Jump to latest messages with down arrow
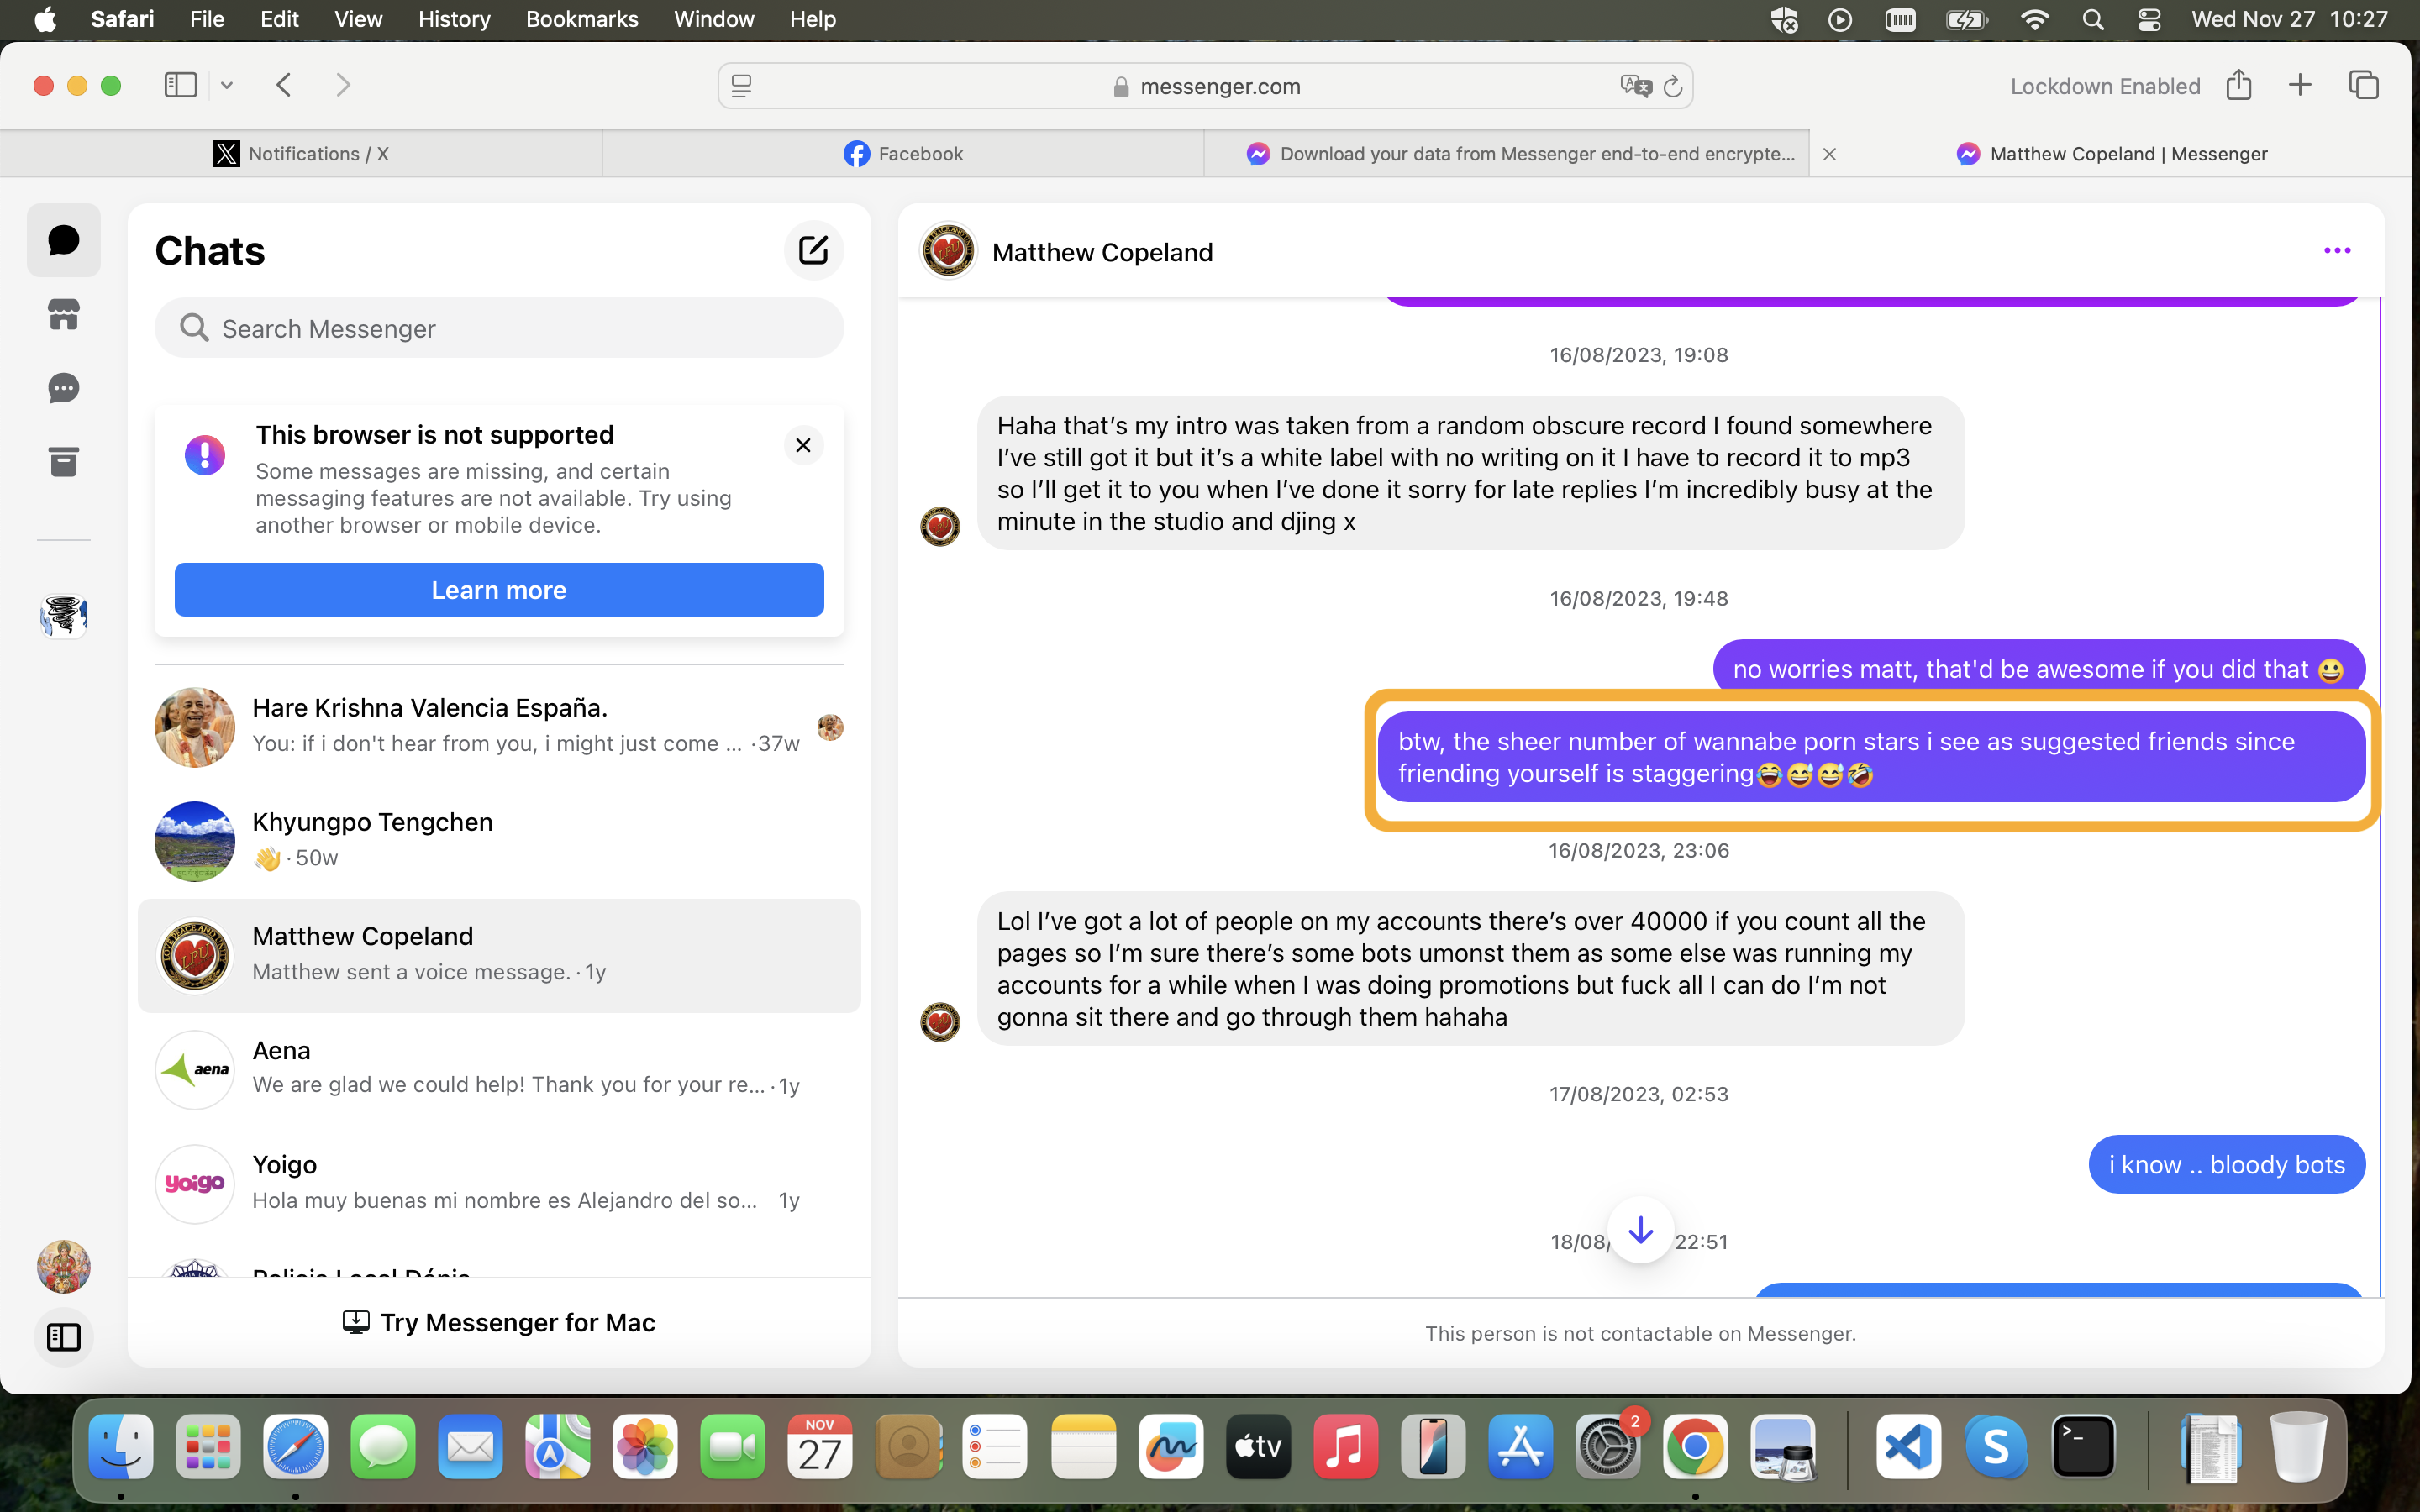The image size is (2420, 1512). [x=1640, y=1230]
